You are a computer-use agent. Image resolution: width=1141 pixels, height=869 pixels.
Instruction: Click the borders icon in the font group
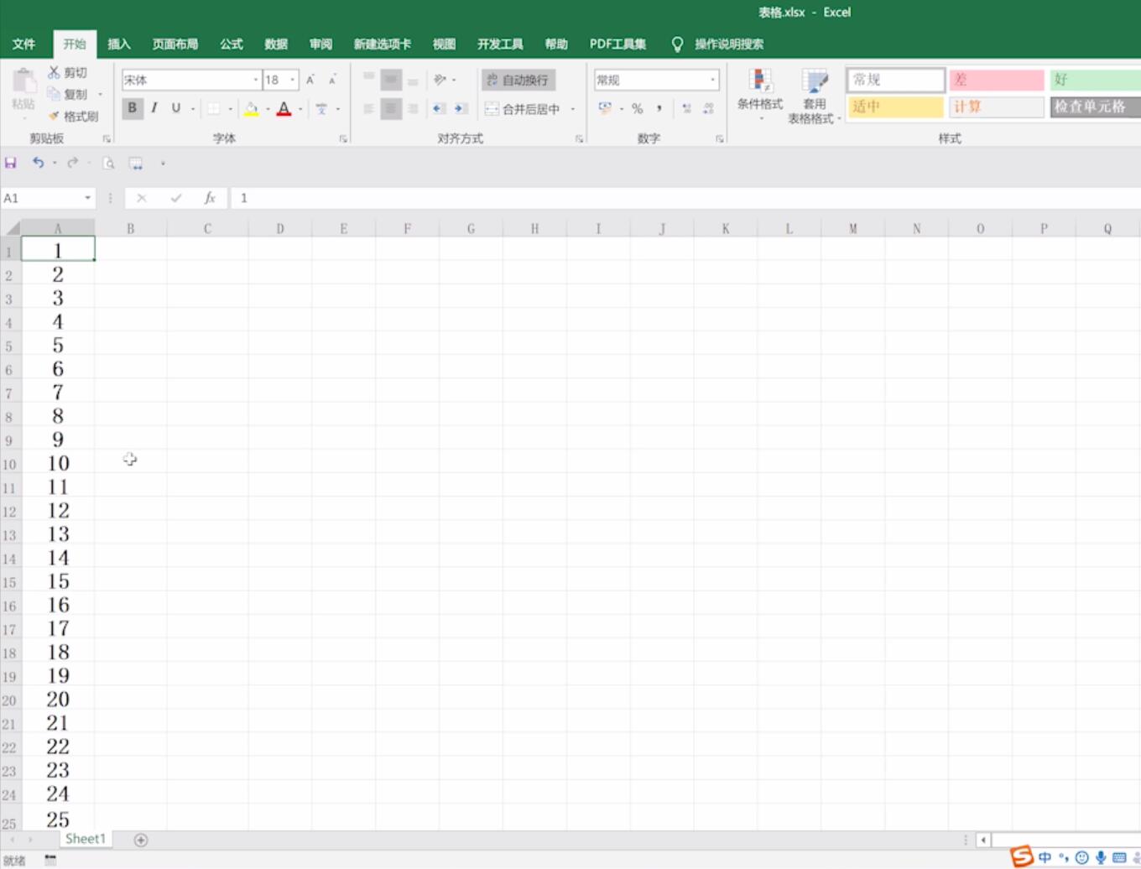tap(214, 108)
